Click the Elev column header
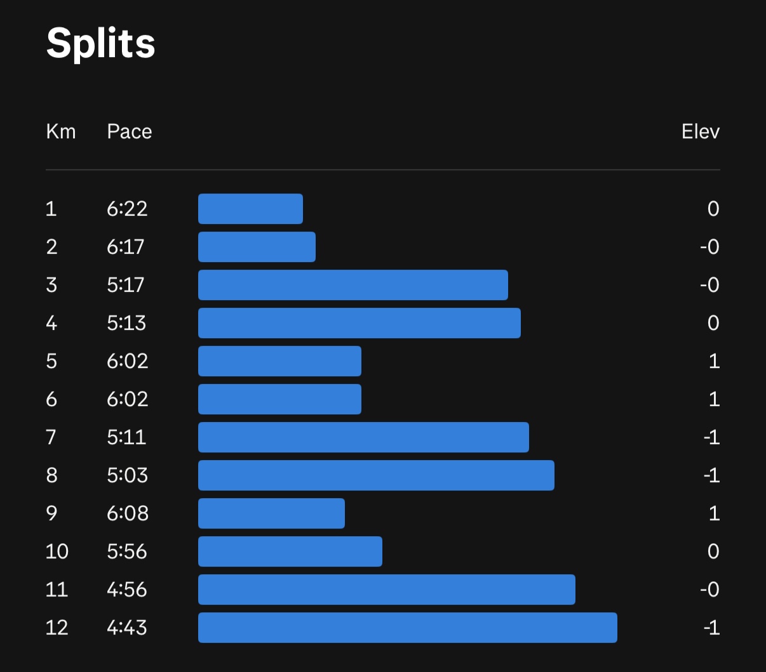 pos(700,131)
